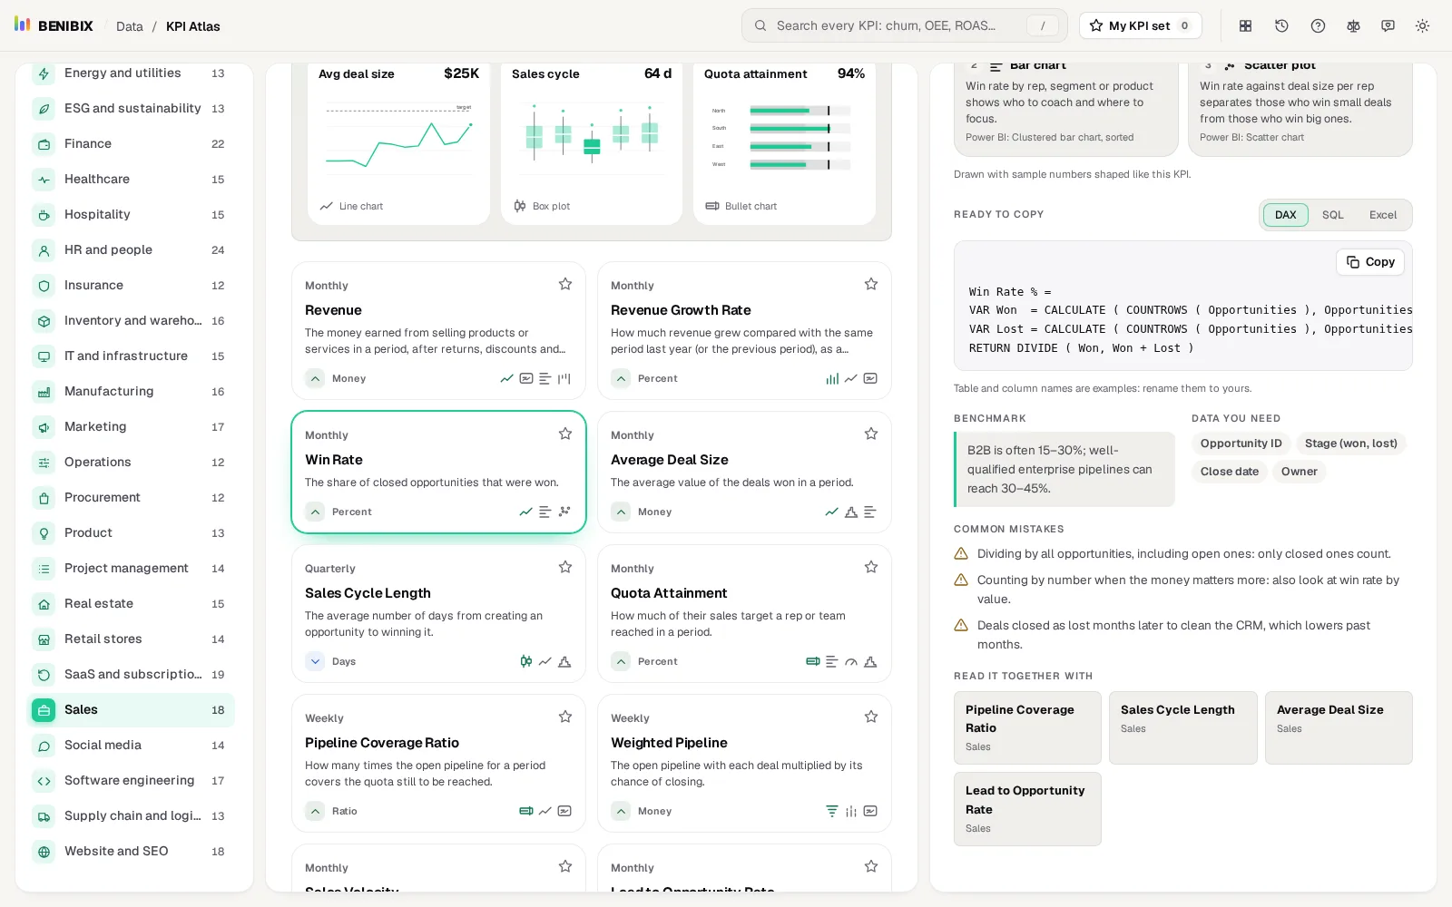Star the Sales Cycle Length card
The width and height of the screenshot is (1452, 907).
tap(565, 567)
